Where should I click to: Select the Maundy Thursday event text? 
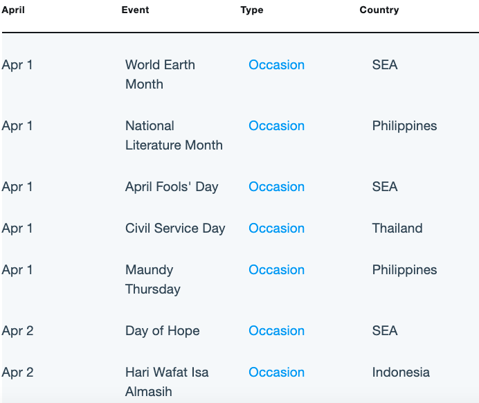(x=153, y=279)
